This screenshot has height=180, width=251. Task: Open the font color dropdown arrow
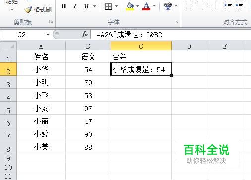click(154, 6)
